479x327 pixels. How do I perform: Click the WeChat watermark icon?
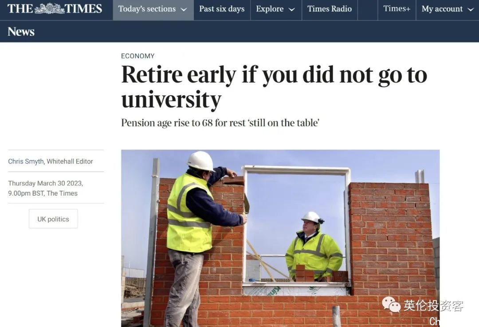click(391, 305)
